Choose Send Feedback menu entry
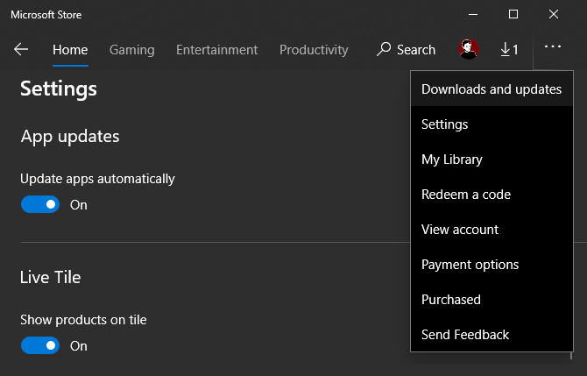Image resolution: width=587 pixels, height=376 pixels. click(x=465, y=335)
